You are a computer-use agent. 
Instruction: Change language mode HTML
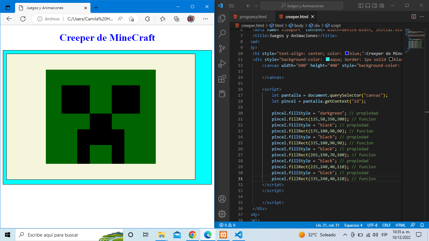pos(400,225)
